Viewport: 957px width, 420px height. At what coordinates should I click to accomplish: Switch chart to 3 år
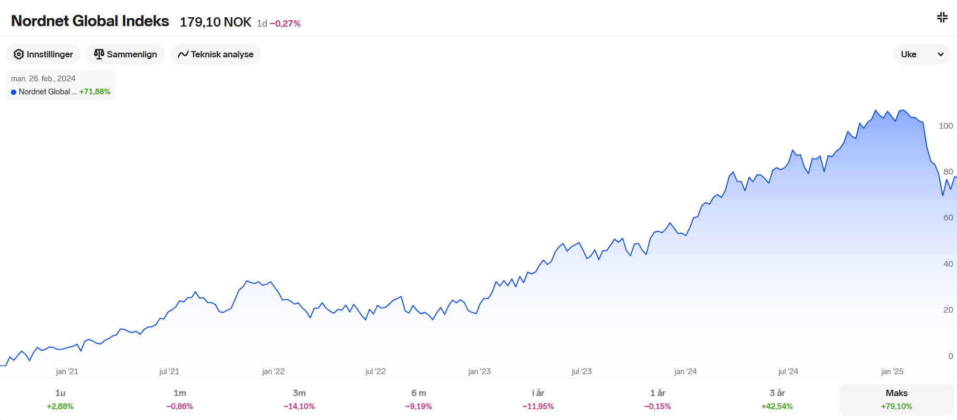777,399
